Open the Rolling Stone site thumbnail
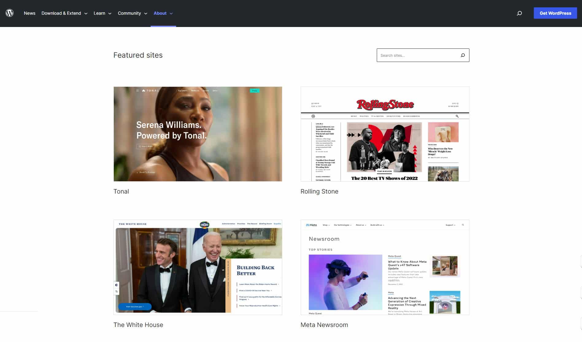The image size is (582, 342). (385, 134)
